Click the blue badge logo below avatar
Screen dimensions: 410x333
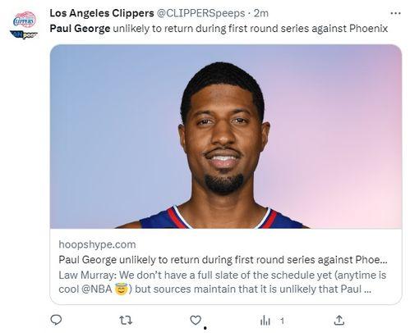click(24, 34)
